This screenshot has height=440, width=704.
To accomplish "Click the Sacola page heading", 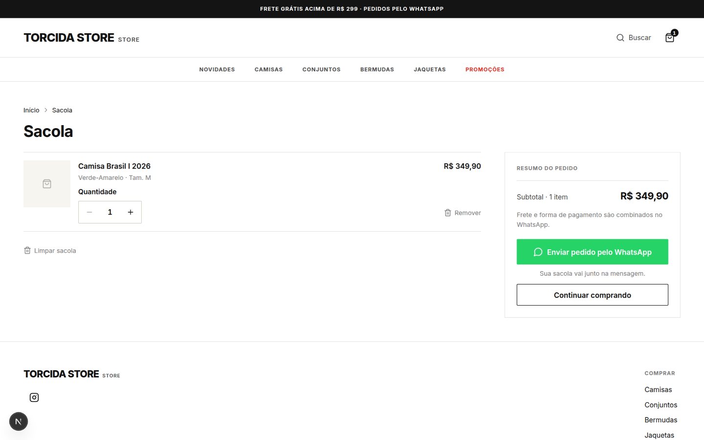I will tap(48, 131).
